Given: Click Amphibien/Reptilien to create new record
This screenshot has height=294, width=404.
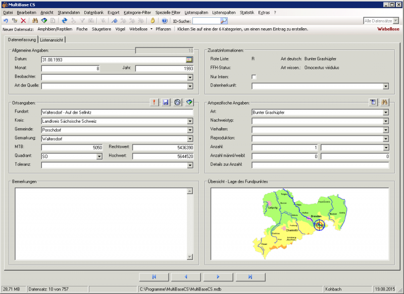Looking at the screenshot, I should [55, 29].
